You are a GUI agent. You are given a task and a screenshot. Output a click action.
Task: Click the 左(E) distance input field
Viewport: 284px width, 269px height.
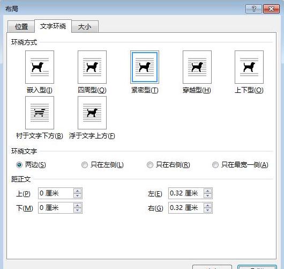tap(186, 193)
